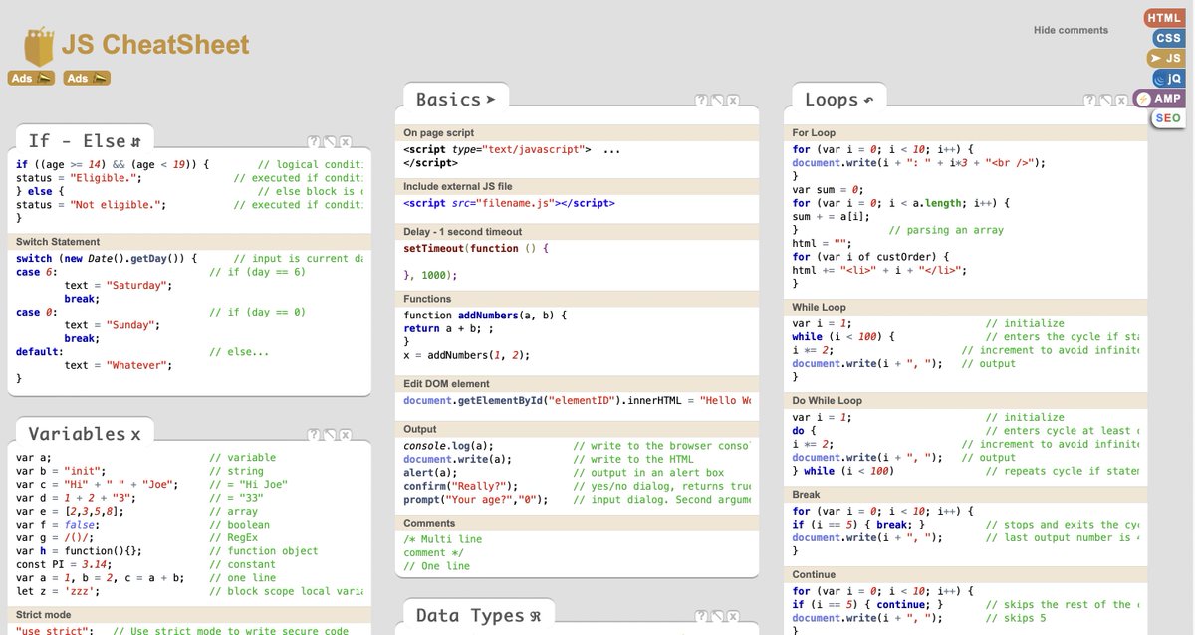The height and width of the screenshot is (635, 1195).
Task: Click the var e = [2,3,5,8]; line
Action: (x=70, y=511)
